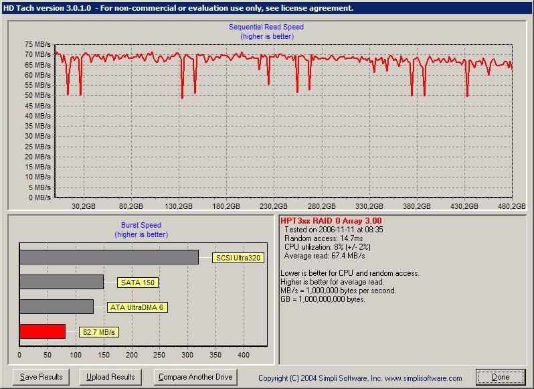Click the 480,2GB axis label
The width and height of the screenshot is (534, 389).
[511, 206]
